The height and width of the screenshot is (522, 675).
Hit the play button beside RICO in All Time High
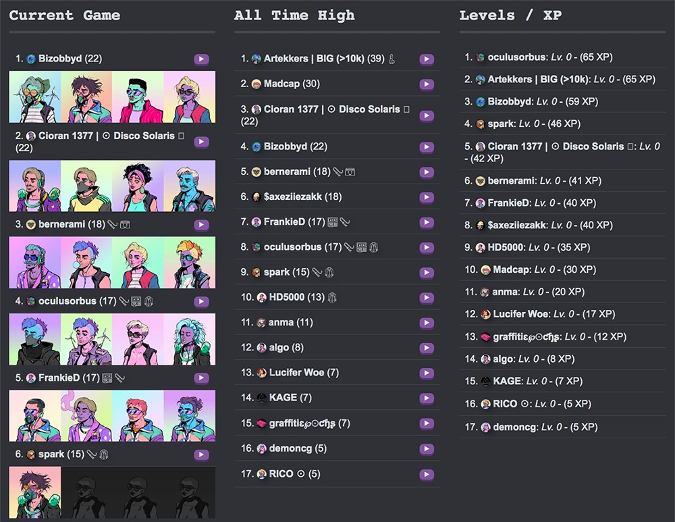click(x=426, y=475)
